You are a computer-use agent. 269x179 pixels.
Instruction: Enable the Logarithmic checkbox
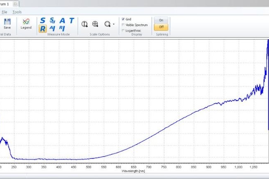pyautogui.click(x=123, y=30)
